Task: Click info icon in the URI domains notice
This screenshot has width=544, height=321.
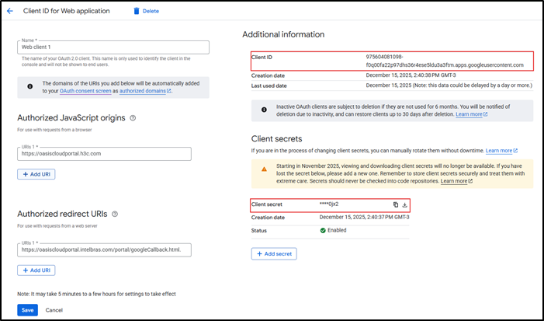Action: pos(30,86)
